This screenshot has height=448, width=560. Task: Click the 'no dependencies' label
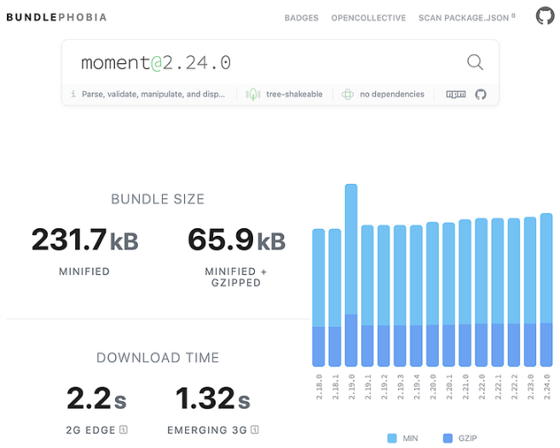coord(392,95)
